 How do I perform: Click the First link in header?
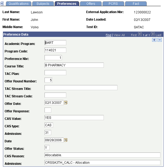134,35
